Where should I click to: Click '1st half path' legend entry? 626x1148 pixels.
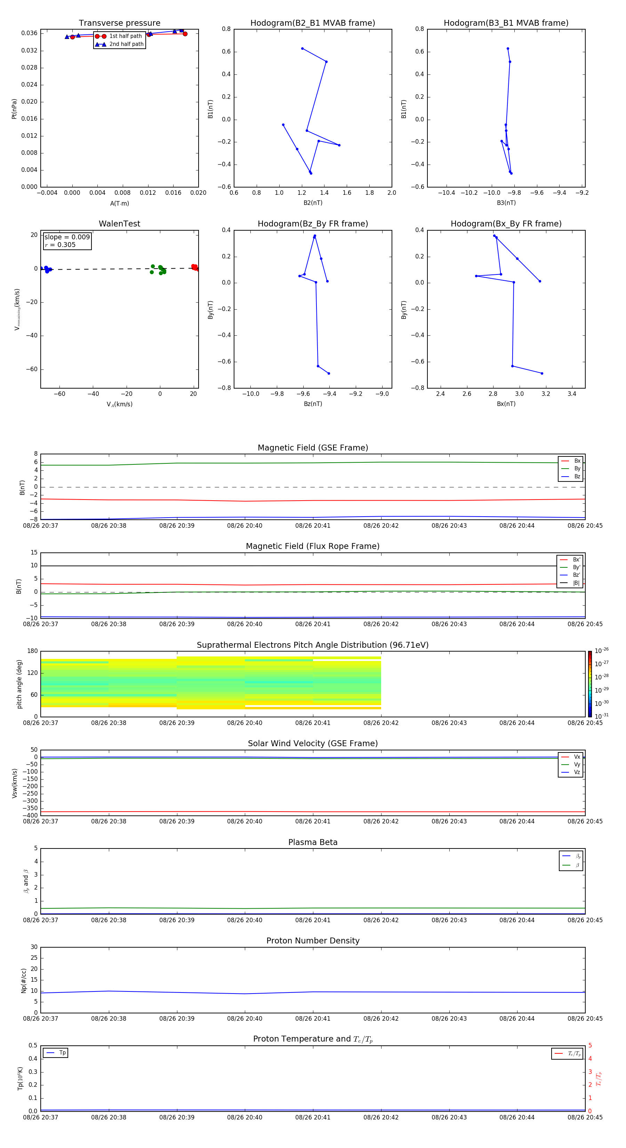coord(119,36)
